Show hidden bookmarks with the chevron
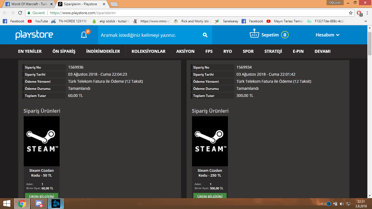 coord(365,21)
